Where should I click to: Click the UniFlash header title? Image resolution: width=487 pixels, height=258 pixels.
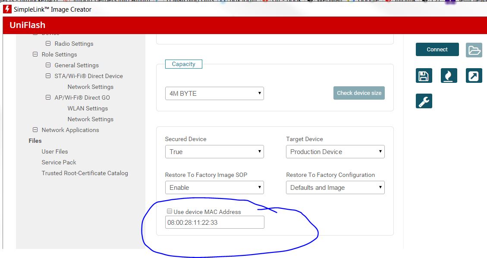click(27, 25)
